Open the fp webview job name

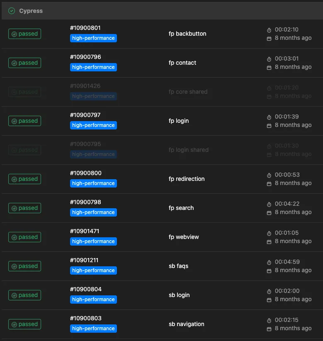[x=184, y=237]
